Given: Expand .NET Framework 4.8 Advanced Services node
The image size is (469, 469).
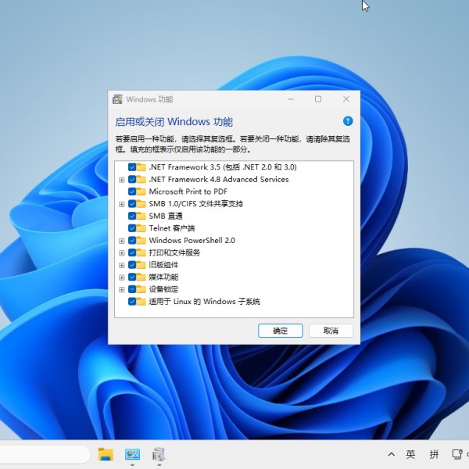Looking at the screenshot, I should click(121, 180).
